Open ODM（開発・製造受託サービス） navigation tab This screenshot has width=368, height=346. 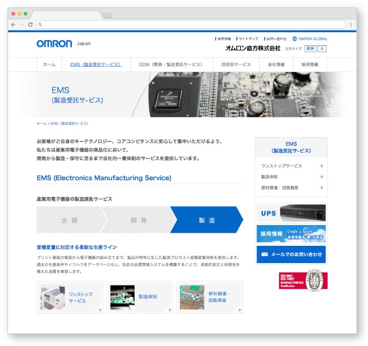coord(171,64)
